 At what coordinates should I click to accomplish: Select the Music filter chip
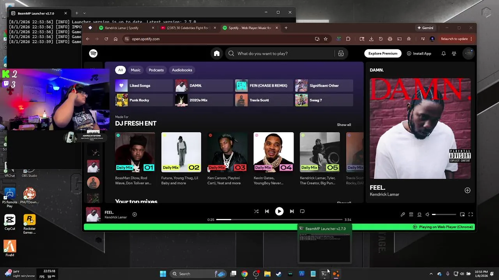click(136, 70)
